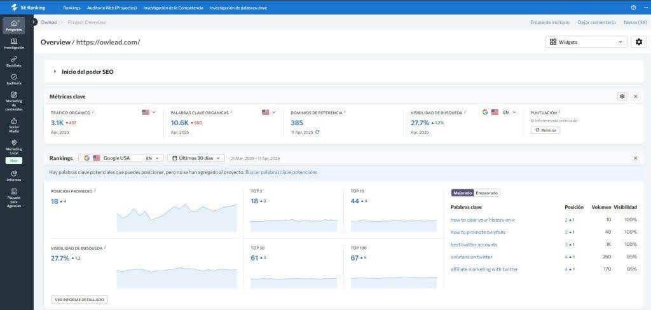Click Buscar palabras clave potenciales link
651x310 pixels.
(281, 172)
